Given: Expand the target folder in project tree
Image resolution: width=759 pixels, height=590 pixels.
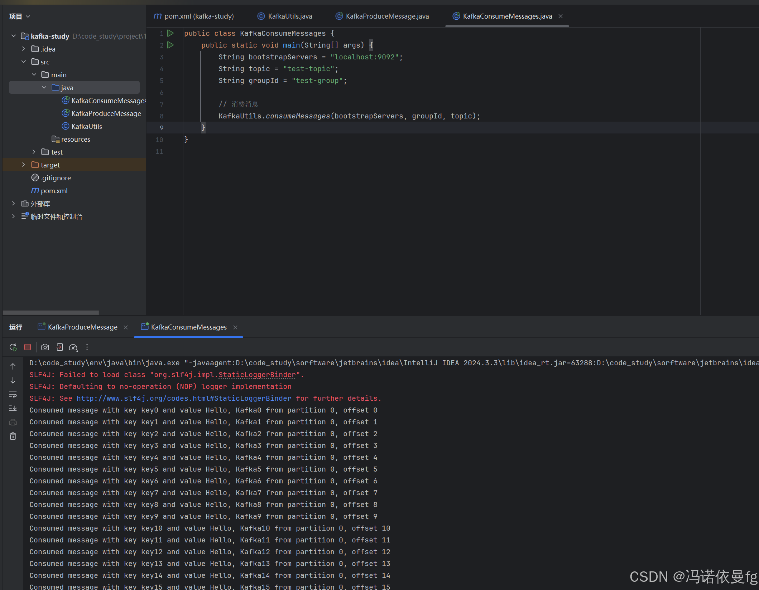Looking at the screenshot, I should click(24, 165).
